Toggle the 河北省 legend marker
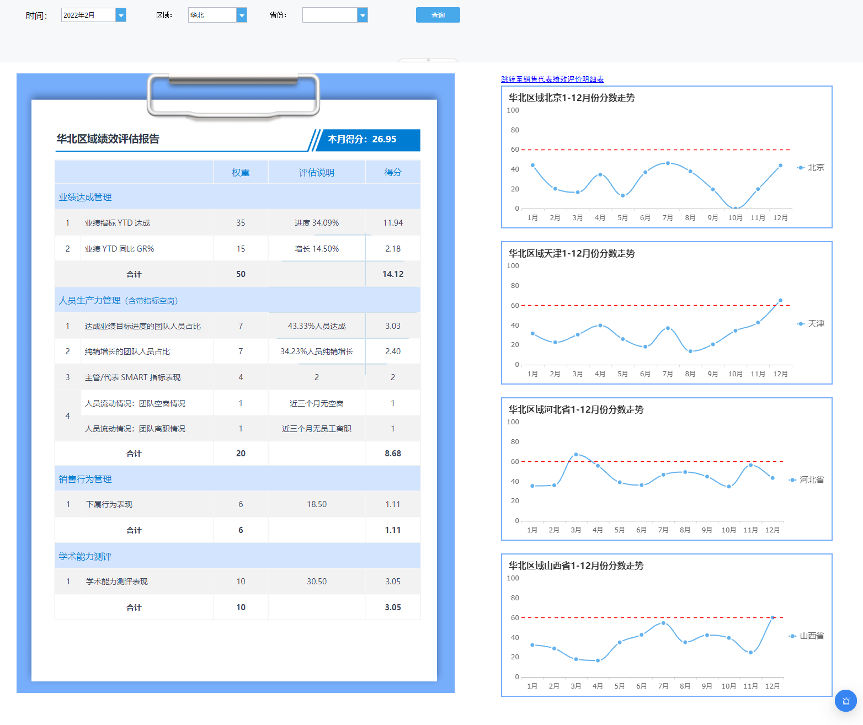 tap(792, 480)
